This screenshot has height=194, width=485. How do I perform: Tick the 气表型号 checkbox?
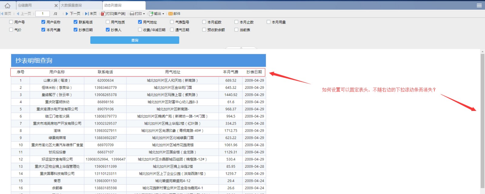[x=172, y=22]
